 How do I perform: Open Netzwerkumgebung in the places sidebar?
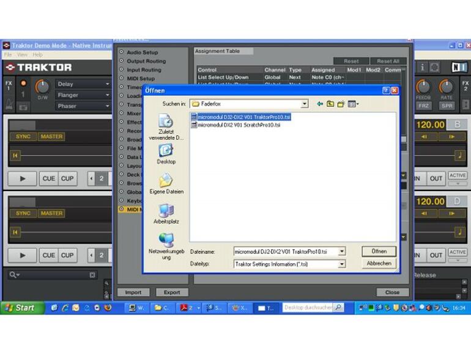click(x=166, y=244)
